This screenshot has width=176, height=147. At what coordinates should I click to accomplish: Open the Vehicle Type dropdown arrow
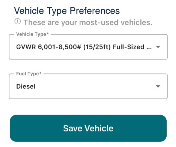158,47
